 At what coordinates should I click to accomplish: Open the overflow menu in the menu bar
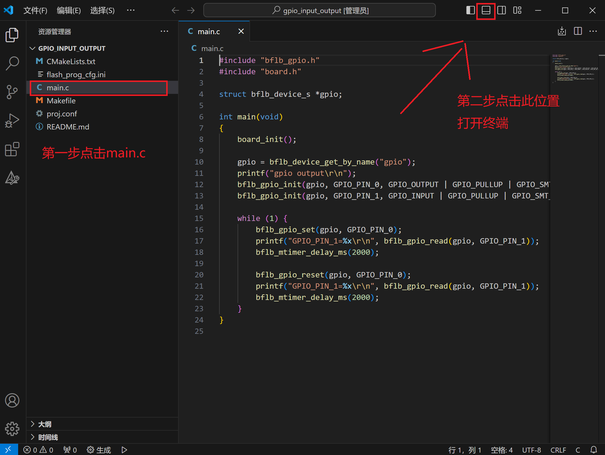[131, 10]
